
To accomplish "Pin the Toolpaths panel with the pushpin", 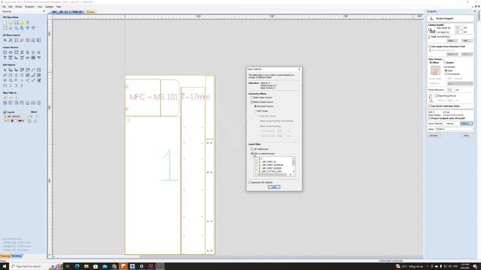I will (475, 11).
